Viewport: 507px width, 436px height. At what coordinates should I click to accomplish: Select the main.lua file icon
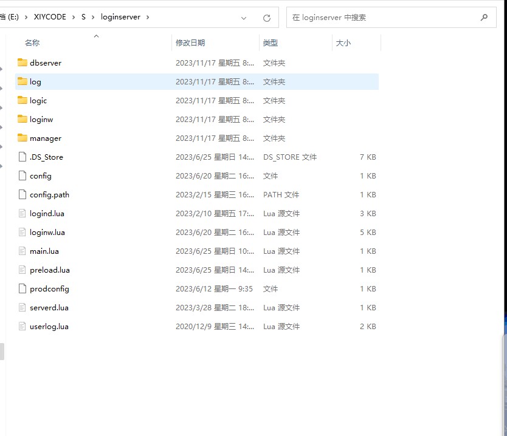[x=22, y=251]
